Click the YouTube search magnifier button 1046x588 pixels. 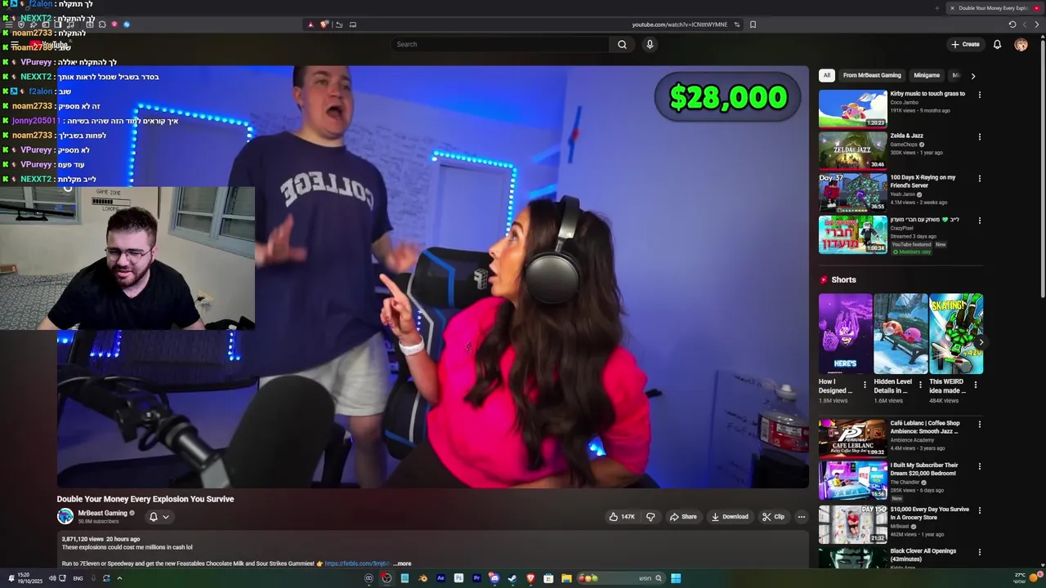[622, 44]
